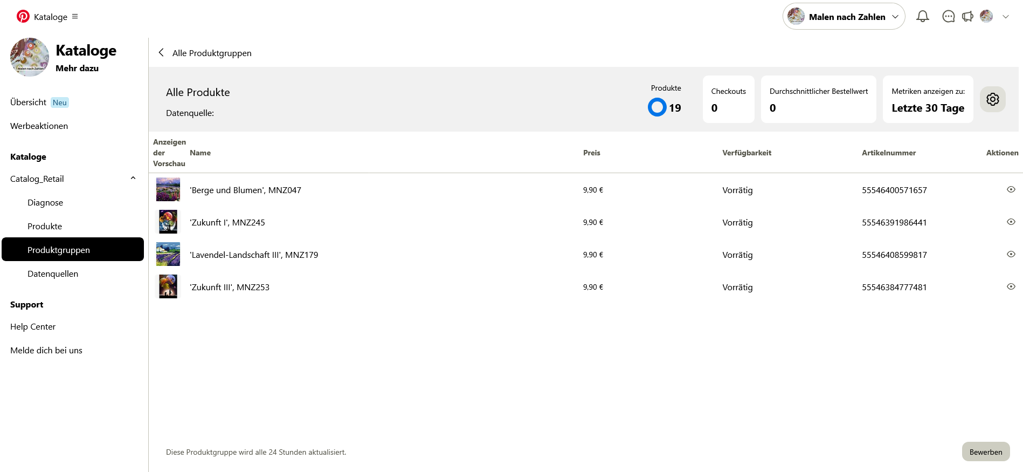Open 'Zukunft III' product thumbnail

tap(168, 287)
